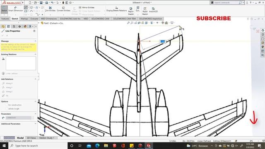Open the Windows Start button

click(x=4, y=146)
